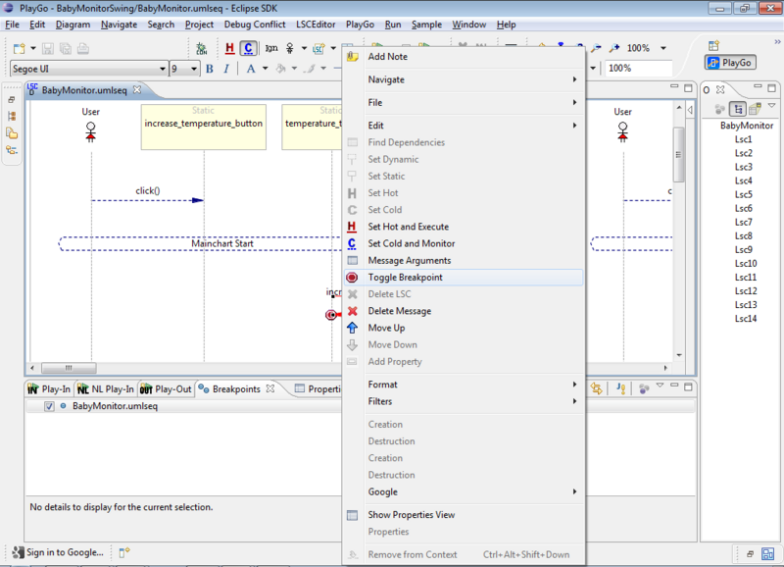The height and width of the screenshot is (567, 784).
Task: Open the font color dropdown arrow
Action: tap(265, 69)
